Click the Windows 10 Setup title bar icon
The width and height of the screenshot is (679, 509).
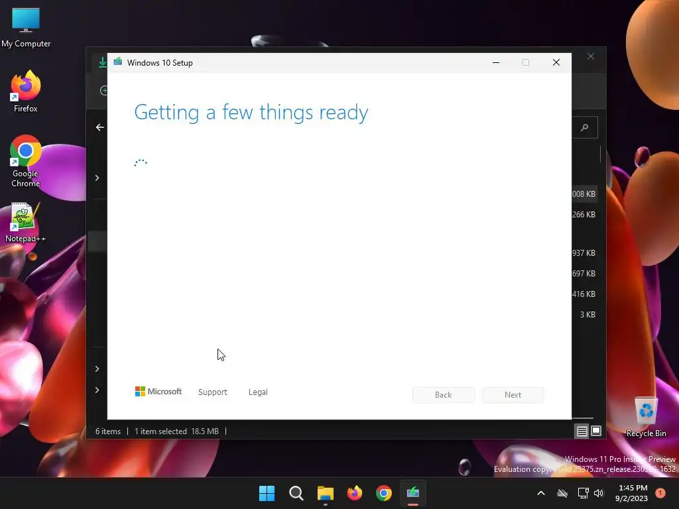[x=118, y=62]
